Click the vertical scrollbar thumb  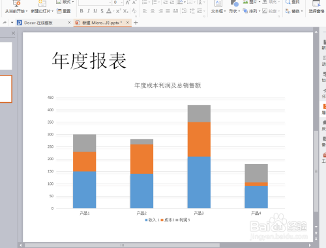point(316,171)
